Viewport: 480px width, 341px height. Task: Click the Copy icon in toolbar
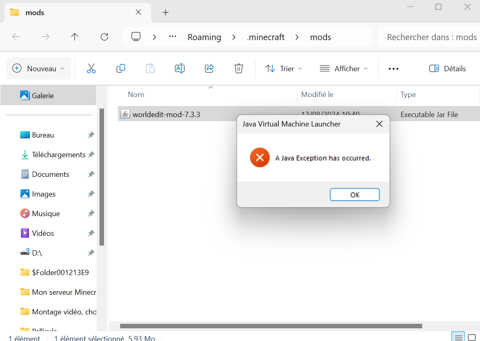[x=120, y=68]
